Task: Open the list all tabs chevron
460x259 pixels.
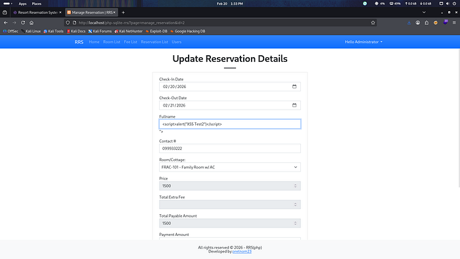Action: (424, 12)
